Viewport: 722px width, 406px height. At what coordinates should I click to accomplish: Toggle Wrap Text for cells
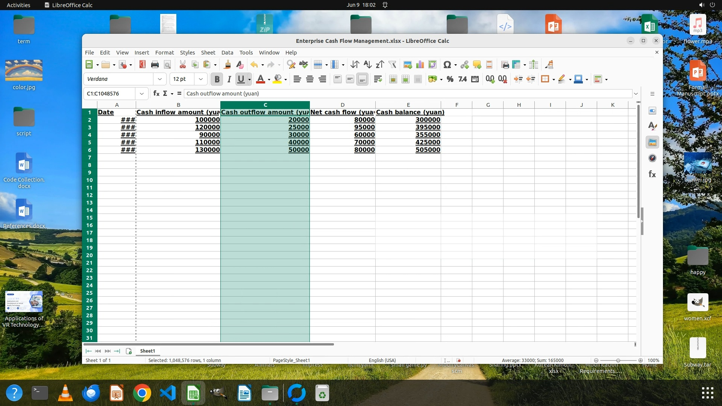(378, 79)
